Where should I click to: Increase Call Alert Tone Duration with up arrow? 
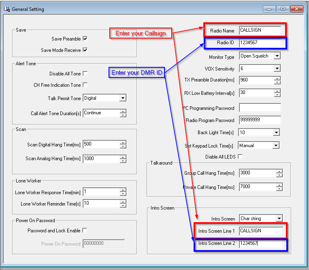123,111
